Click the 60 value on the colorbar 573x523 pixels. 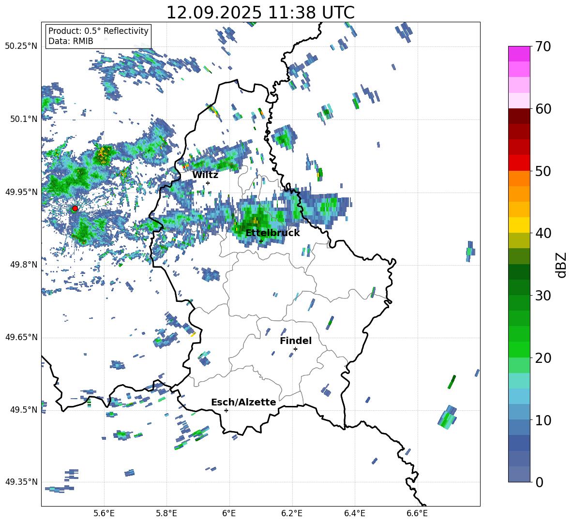[543, 109]
